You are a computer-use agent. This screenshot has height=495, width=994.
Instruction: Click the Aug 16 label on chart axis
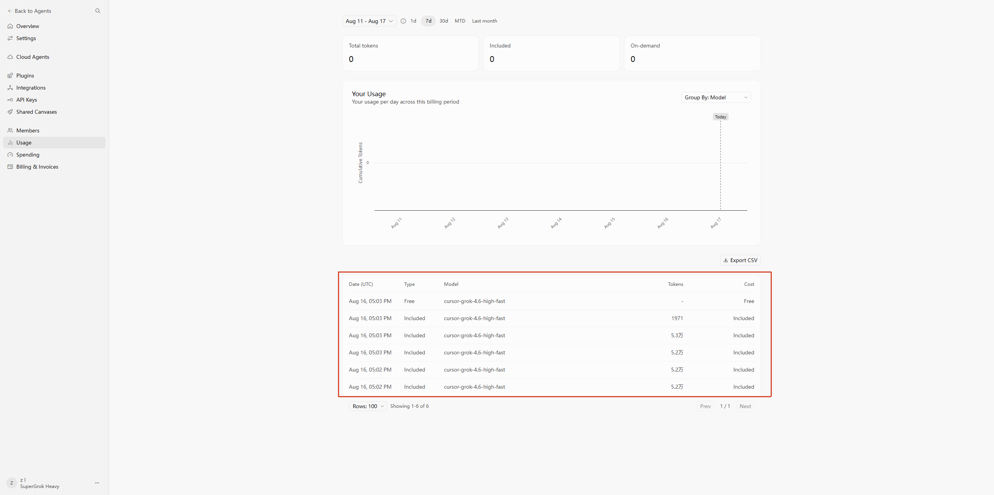(663, 223)
